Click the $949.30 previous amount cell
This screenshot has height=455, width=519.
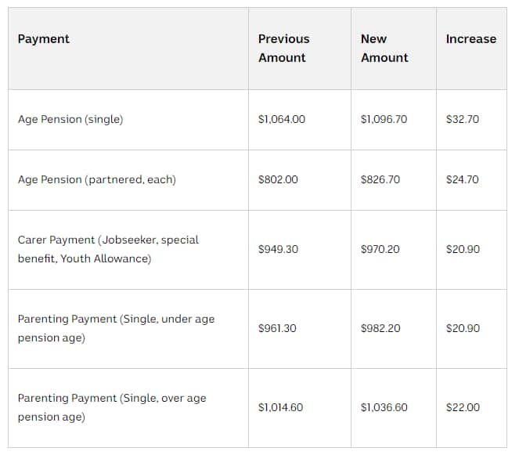pyautogui.click(x=278, y=249)
